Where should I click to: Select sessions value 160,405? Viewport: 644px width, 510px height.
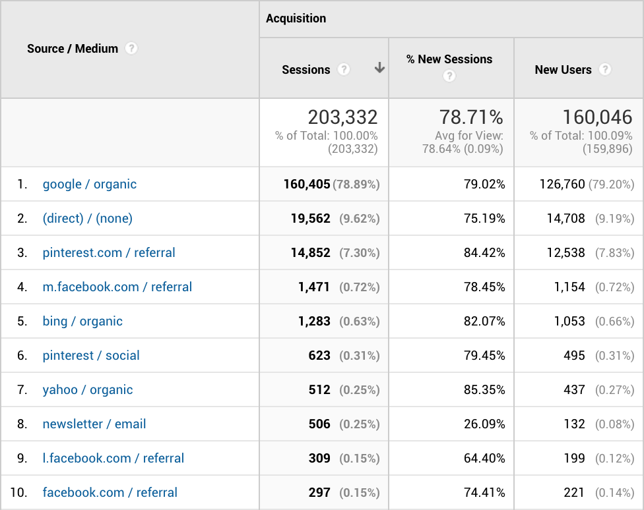(x=307, y=184)
